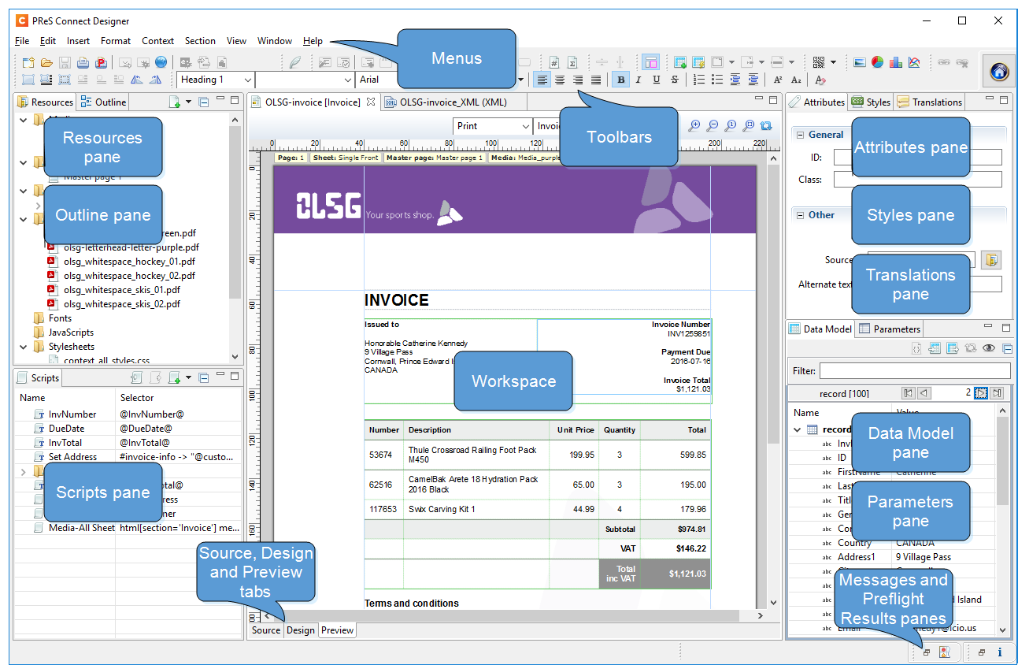Click the bulleted list icon

point(717,80)
